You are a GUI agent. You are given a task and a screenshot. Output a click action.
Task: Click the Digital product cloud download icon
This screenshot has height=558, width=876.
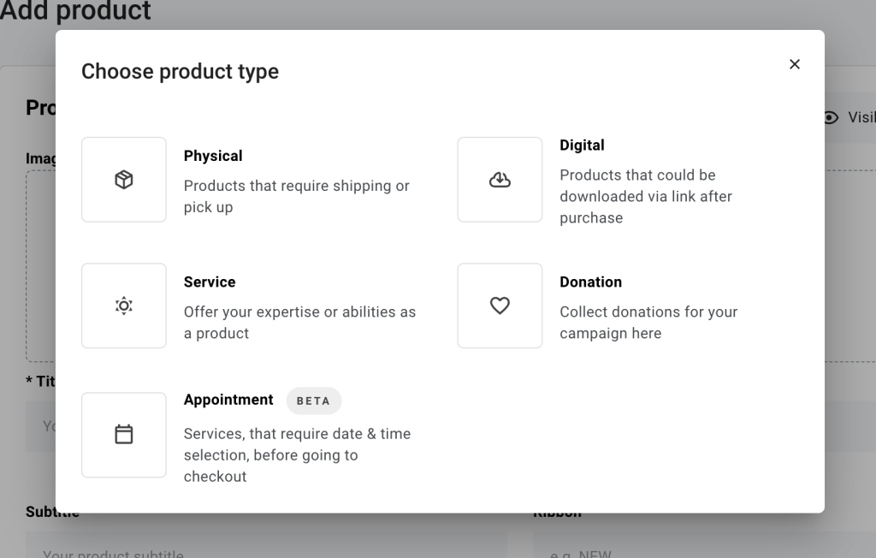pyautogui.click(x=500, y=179)
